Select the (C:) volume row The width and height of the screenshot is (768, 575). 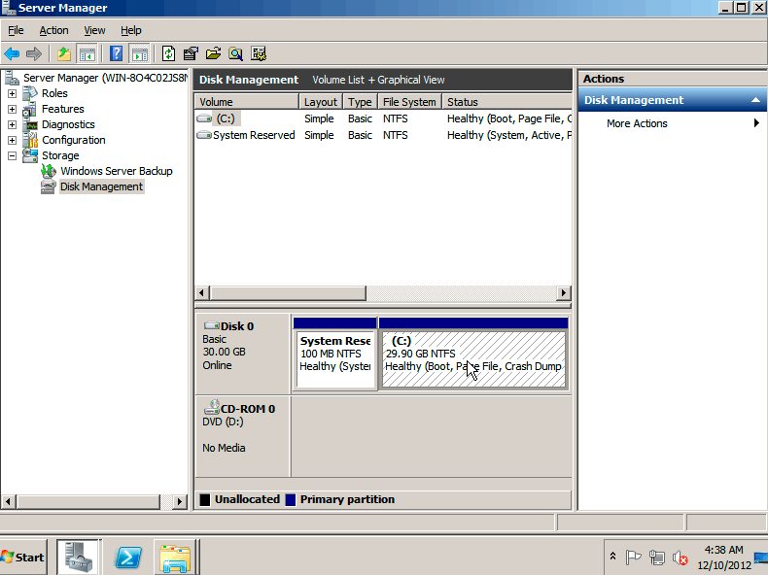(x=383, y=118)
